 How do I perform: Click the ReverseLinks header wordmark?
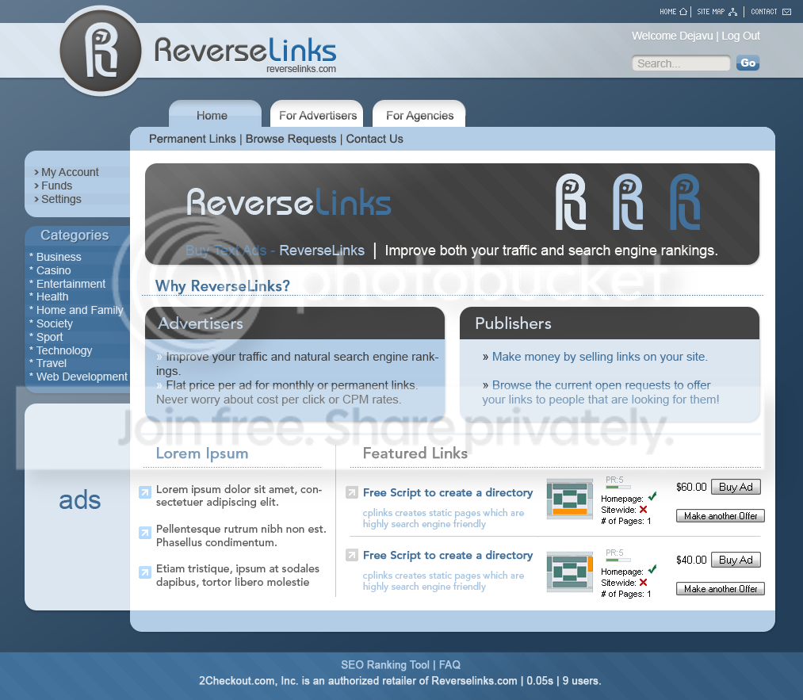pyautogui.click(x=245, y=50)
